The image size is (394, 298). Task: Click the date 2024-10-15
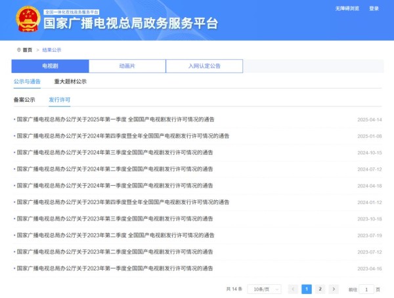click(370, 153)
